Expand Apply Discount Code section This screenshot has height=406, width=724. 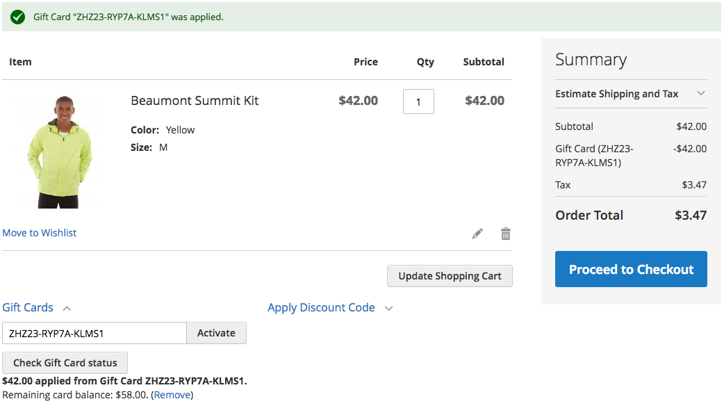coord(329,307)
